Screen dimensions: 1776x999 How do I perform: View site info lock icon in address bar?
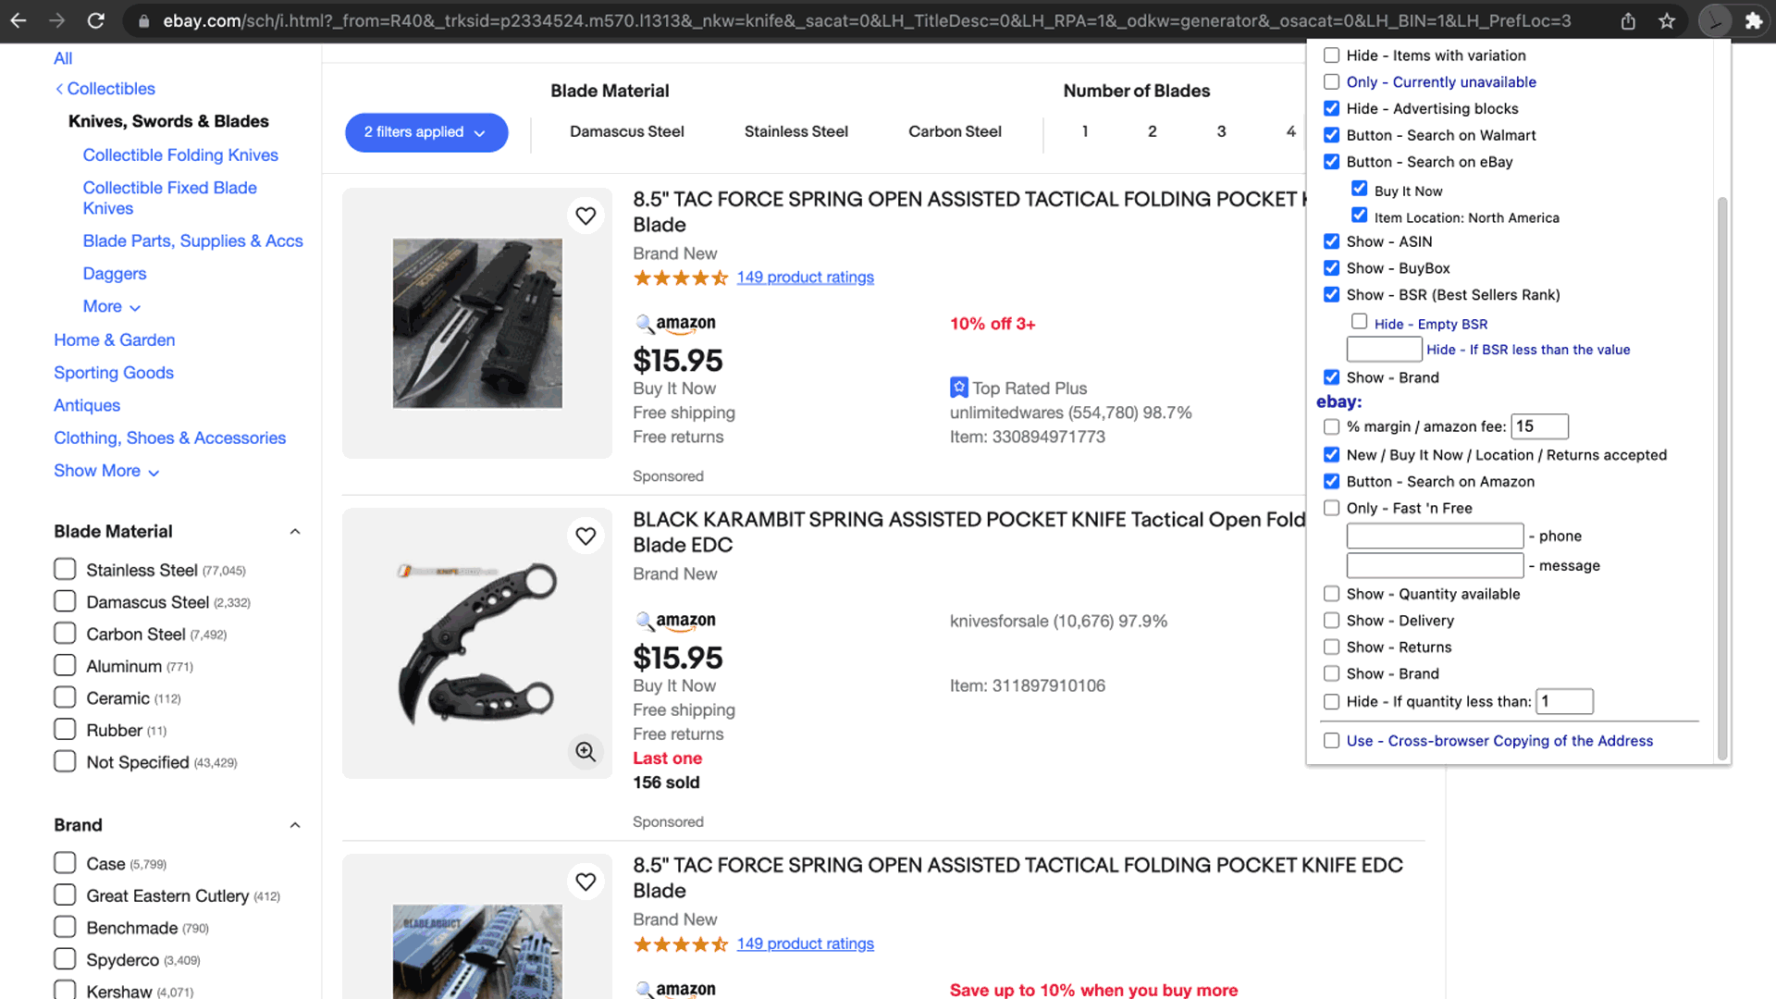[143, 20]
